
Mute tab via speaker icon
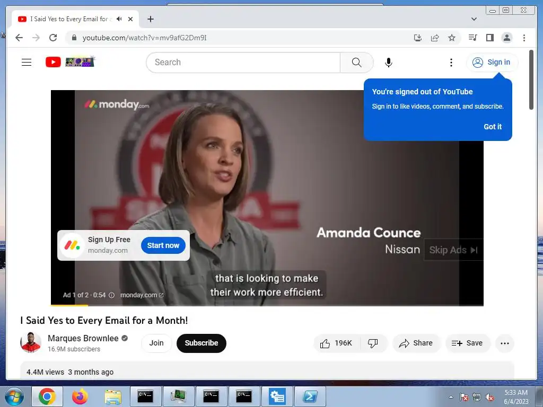click(119, 19)
